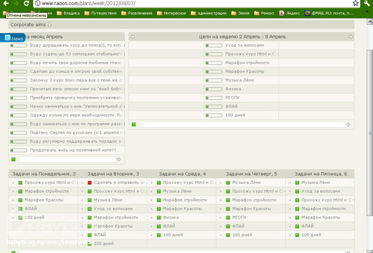
Task: Open the администрация bookmarks folder
Action: 210,12
